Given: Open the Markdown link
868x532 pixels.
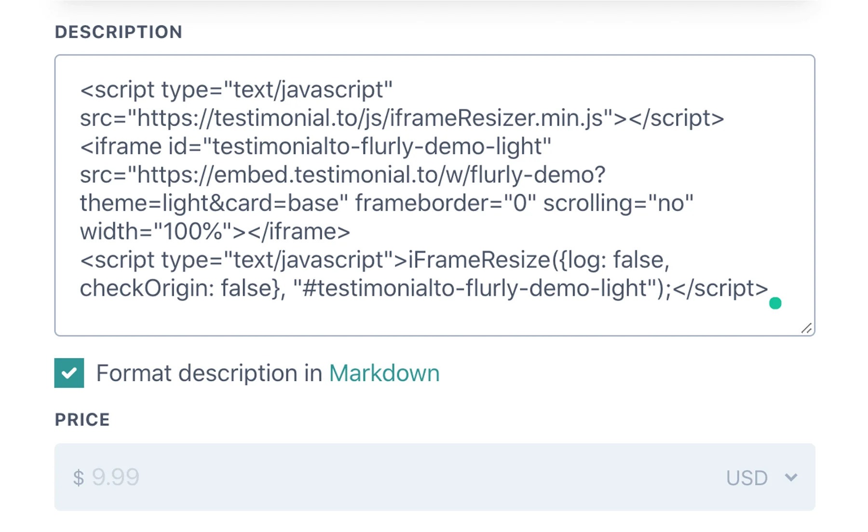Looking at the screenshot, I should (384, 373).
